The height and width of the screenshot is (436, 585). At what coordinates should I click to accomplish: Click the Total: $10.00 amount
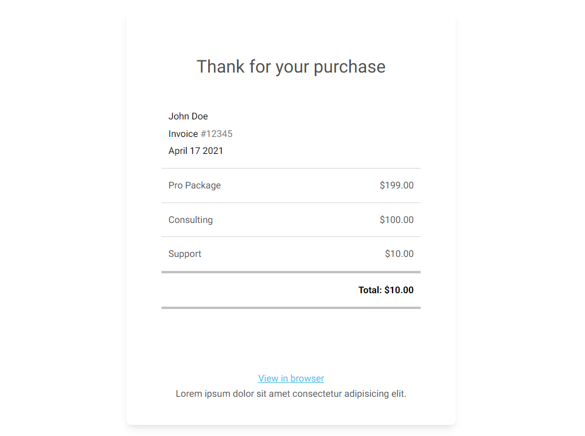pos(386,290)
